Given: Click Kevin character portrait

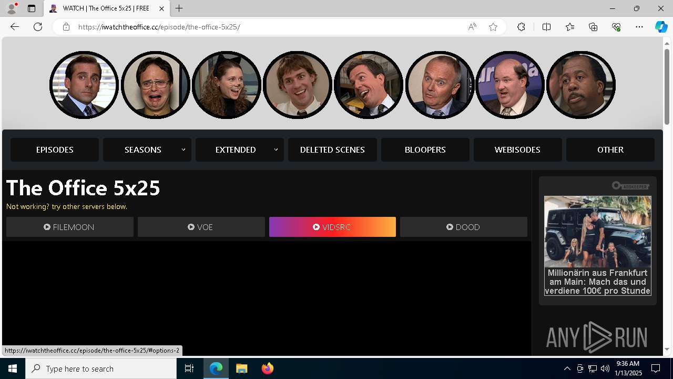Looking at the screenshot, I should pos(510,85).
